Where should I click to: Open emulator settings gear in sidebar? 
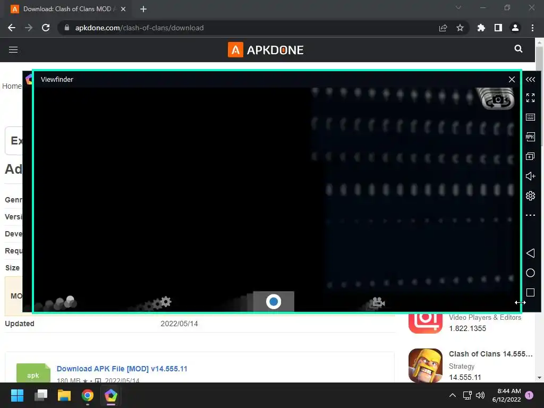click(530, 195)
